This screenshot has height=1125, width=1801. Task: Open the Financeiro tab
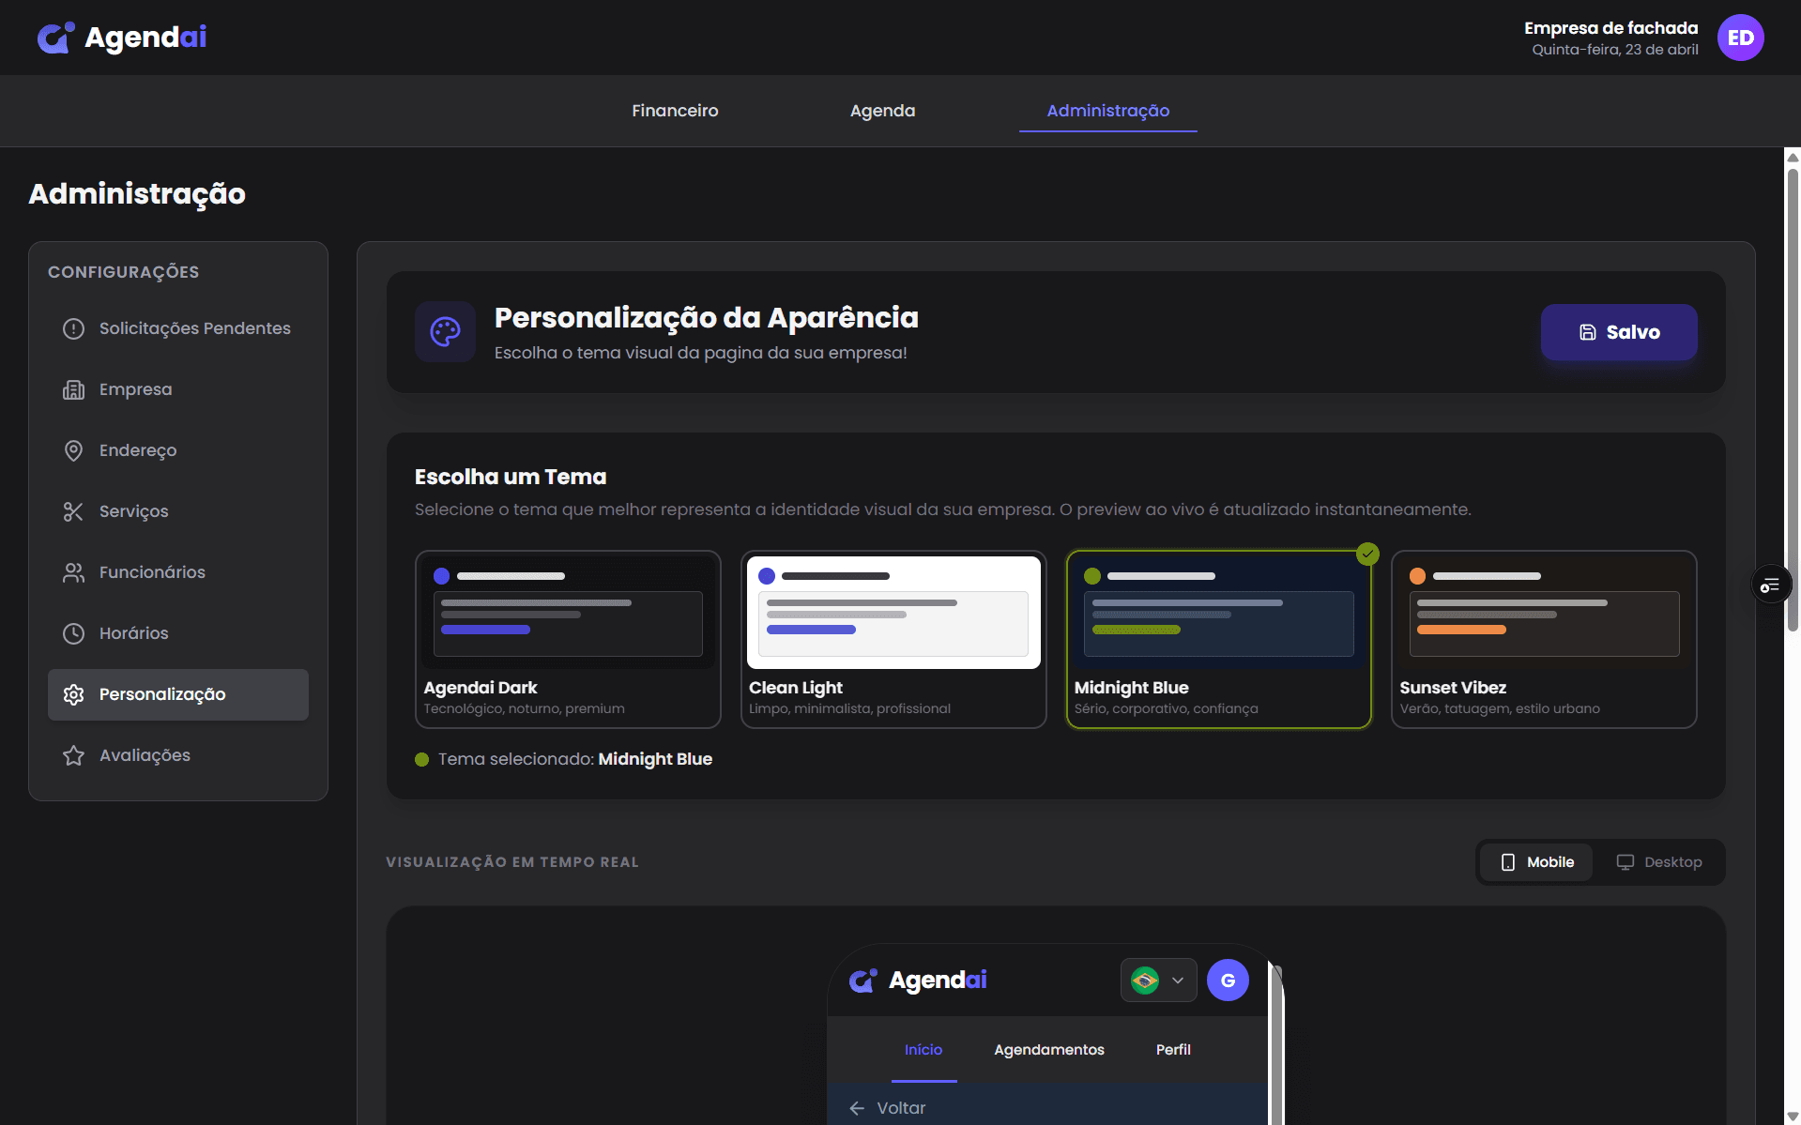point(675,111)
